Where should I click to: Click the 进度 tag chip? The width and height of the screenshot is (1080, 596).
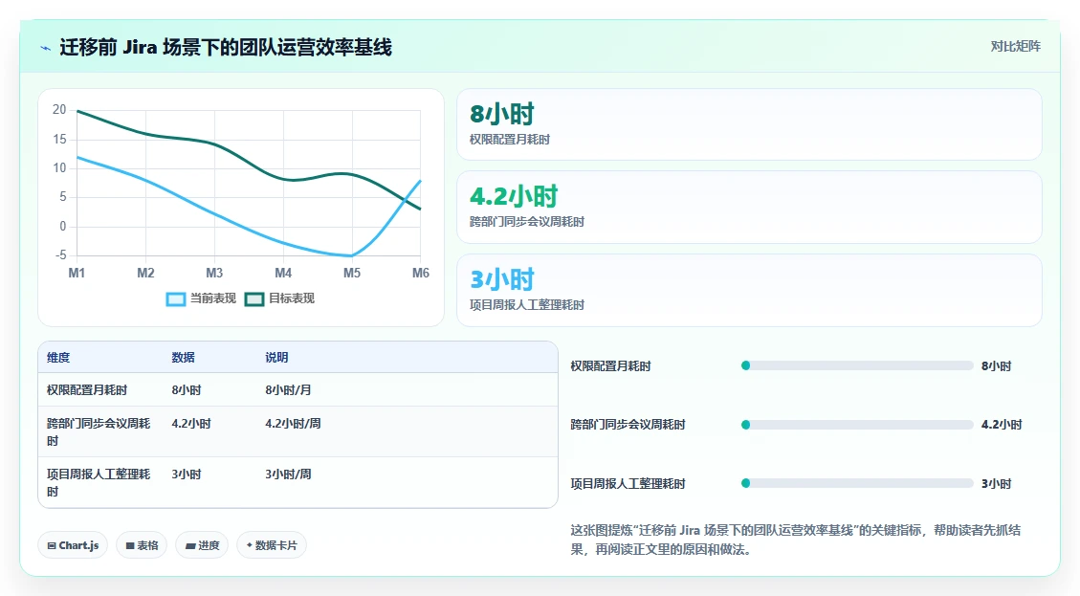pos(202,545)
